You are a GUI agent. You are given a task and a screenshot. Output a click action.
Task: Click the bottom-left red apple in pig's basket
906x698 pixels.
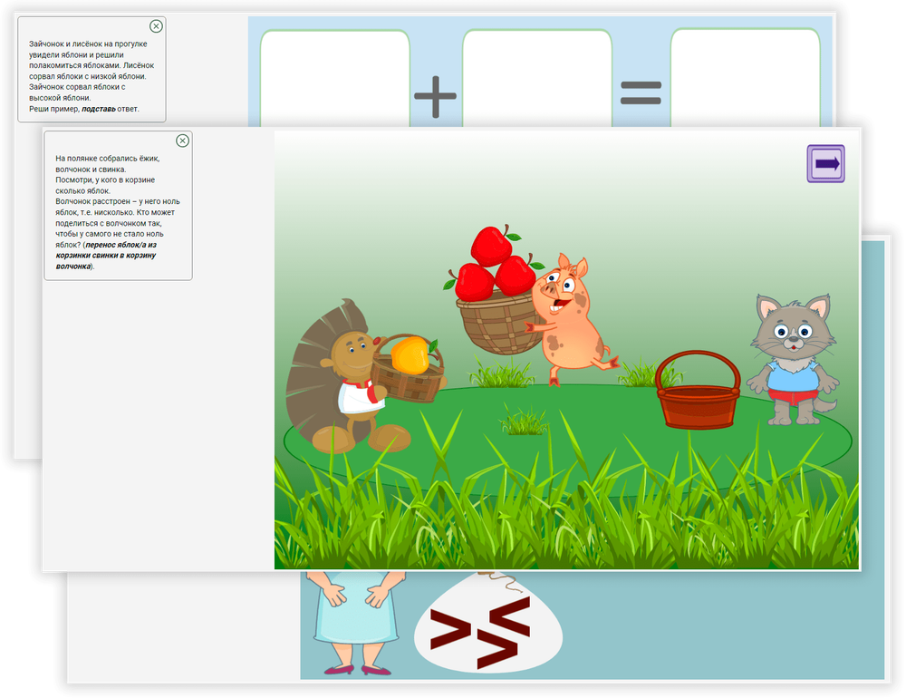[x=473, y=282]
